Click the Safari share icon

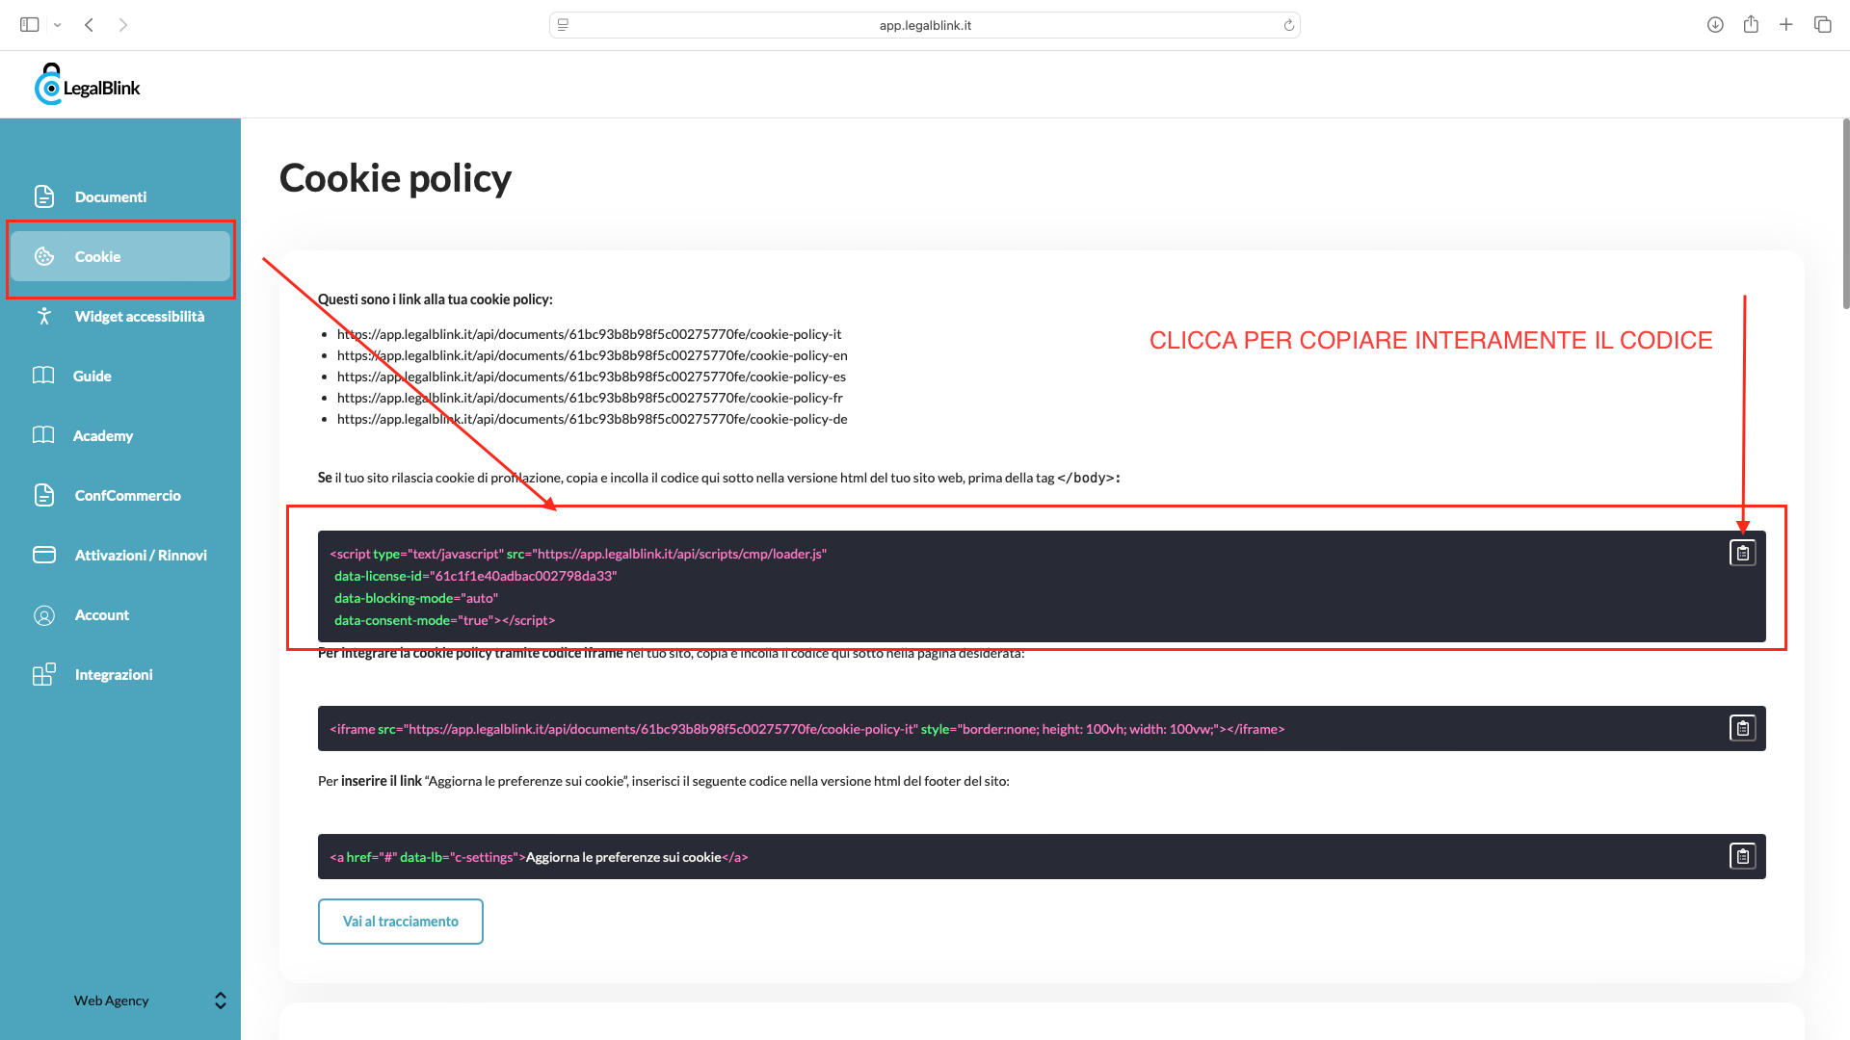point(1751,24)
